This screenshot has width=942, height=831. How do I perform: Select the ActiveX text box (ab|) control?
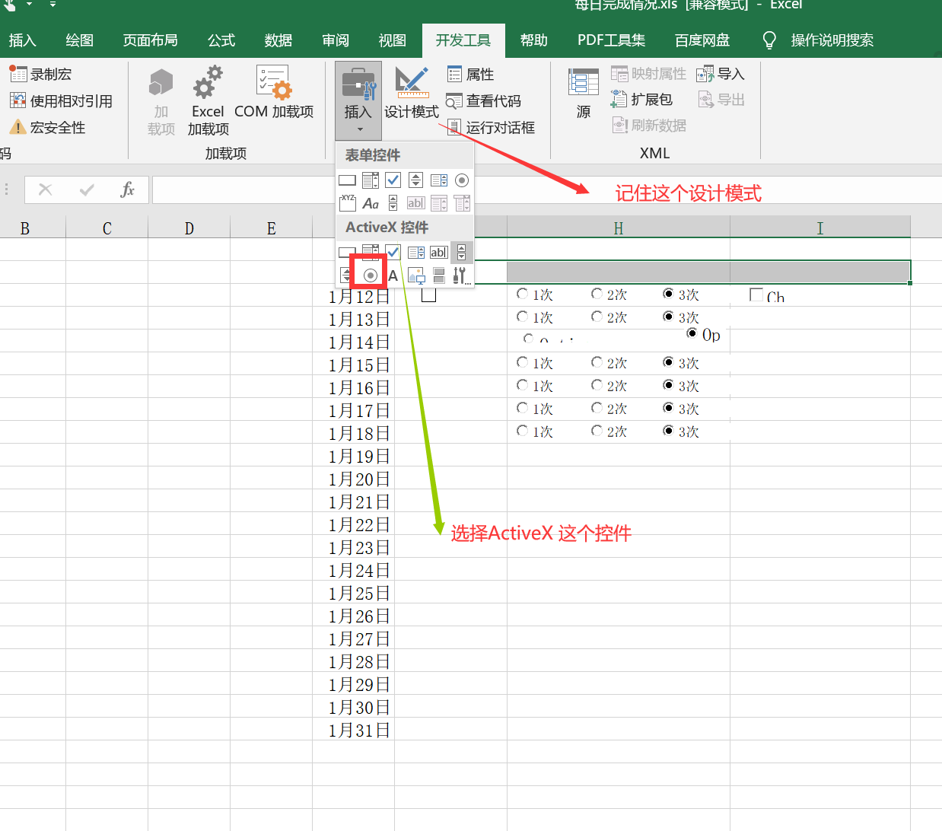(439, 252)
